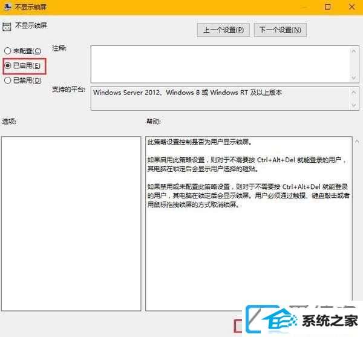Screen dimensions: 363x337
Task: Close the 不显示锁屏 dialog window
Action: click(x=352, y=7)
